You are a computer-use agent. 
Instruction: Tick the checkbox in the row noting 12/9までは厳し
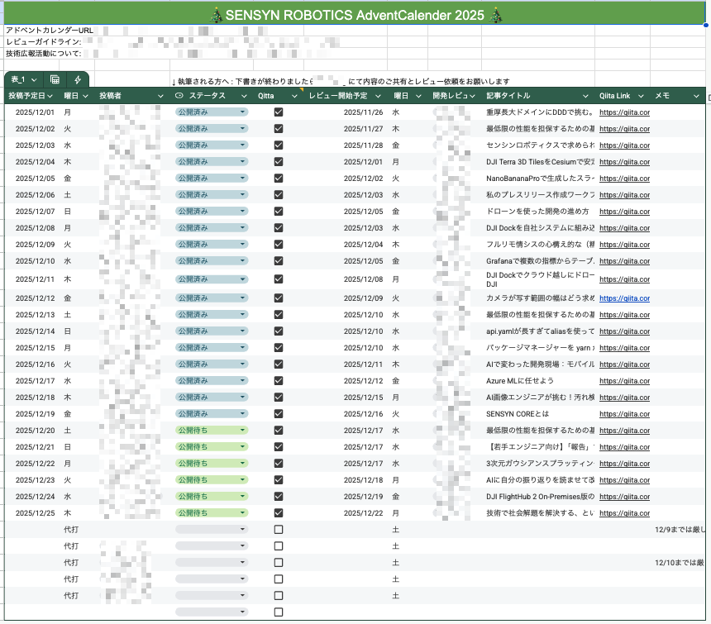[279, 529]
